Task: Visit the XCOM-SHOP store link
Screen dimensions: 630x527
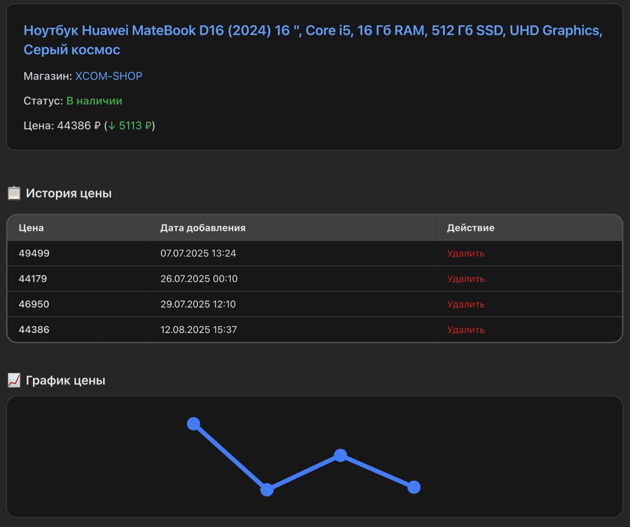Action: click(108, 76)
